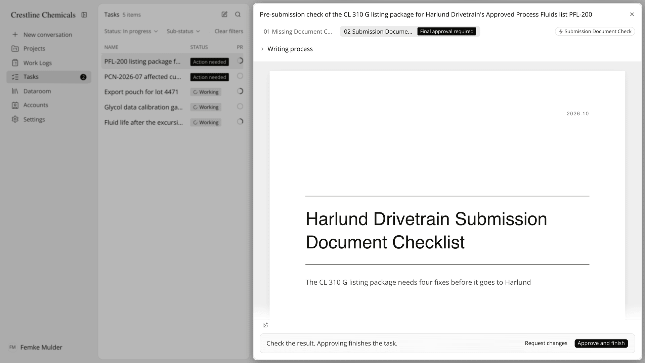Click Approve and finish
The image size is (645, 363).
click(x=601, y=343)
